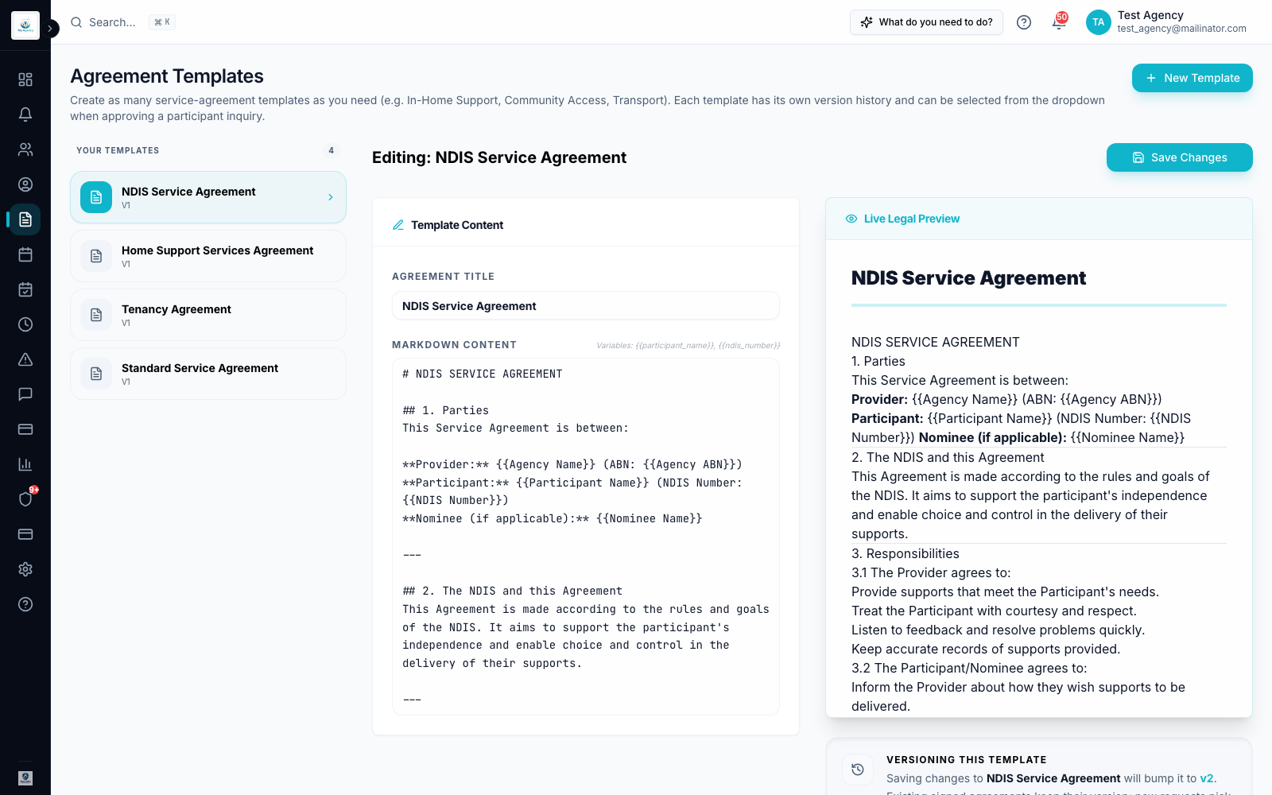Click the templates count badge '4'
The height and width of the screenshot is (795, 1272).
tap(332, 150)
